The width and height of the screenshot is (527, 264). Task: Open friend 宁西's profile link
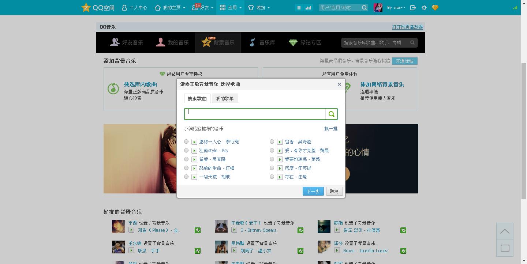132,223
